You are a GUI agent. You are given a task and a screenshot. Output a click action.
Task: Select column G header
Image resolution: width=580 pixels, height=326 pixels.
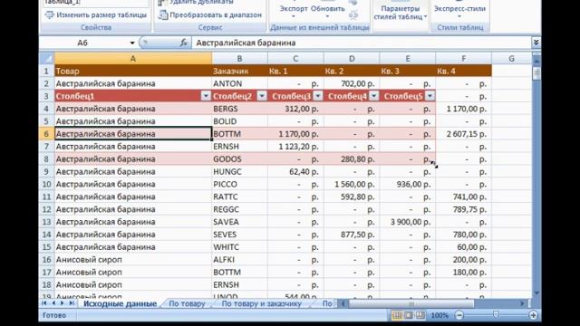(511, 58)
